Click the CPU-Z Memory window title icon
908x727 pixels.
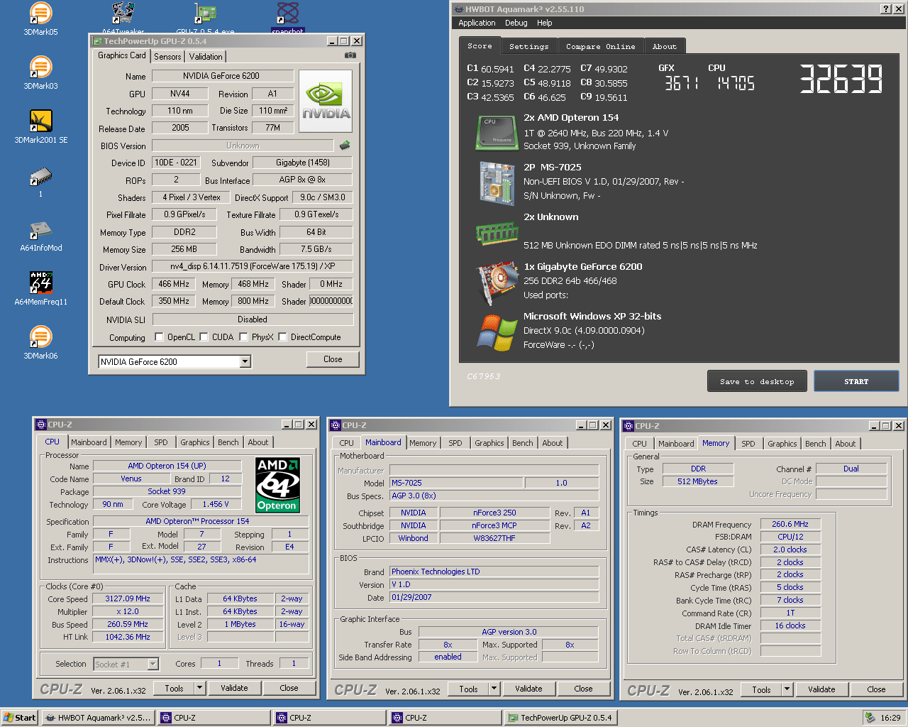pos(629,426)
